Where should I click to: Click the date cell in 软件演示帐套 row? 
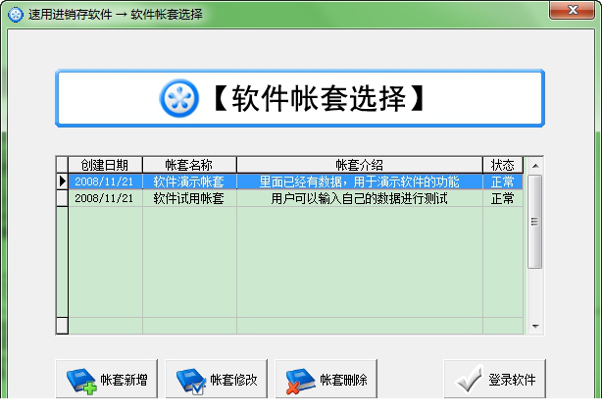pos(105,181)
